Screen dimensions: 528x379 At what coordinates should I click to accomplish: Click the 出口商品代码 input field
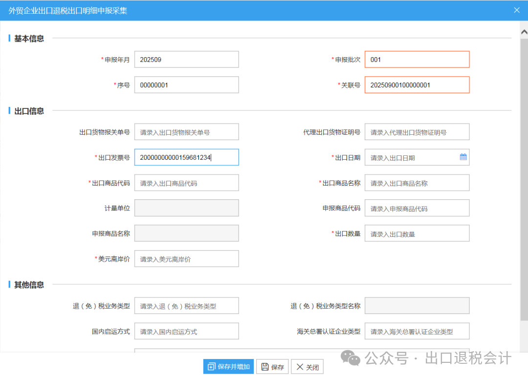click(x=186, y=182)
